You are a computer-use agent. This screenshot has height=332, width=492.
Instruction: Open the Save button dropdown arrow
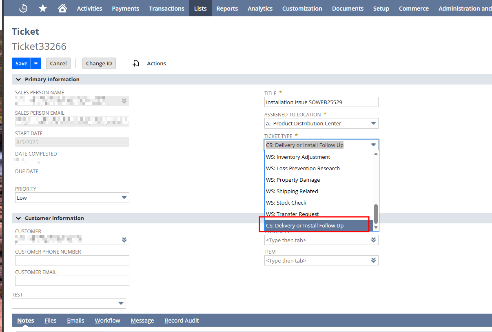(x=36, y=63)
